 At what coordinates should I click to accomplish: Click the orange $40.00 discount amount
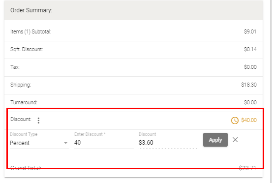coord(249,120)
